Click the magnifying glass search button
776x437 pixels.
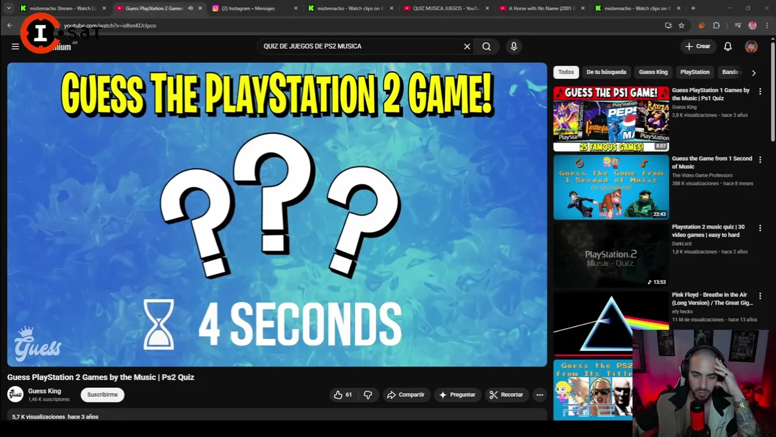[x=486, y=46]
